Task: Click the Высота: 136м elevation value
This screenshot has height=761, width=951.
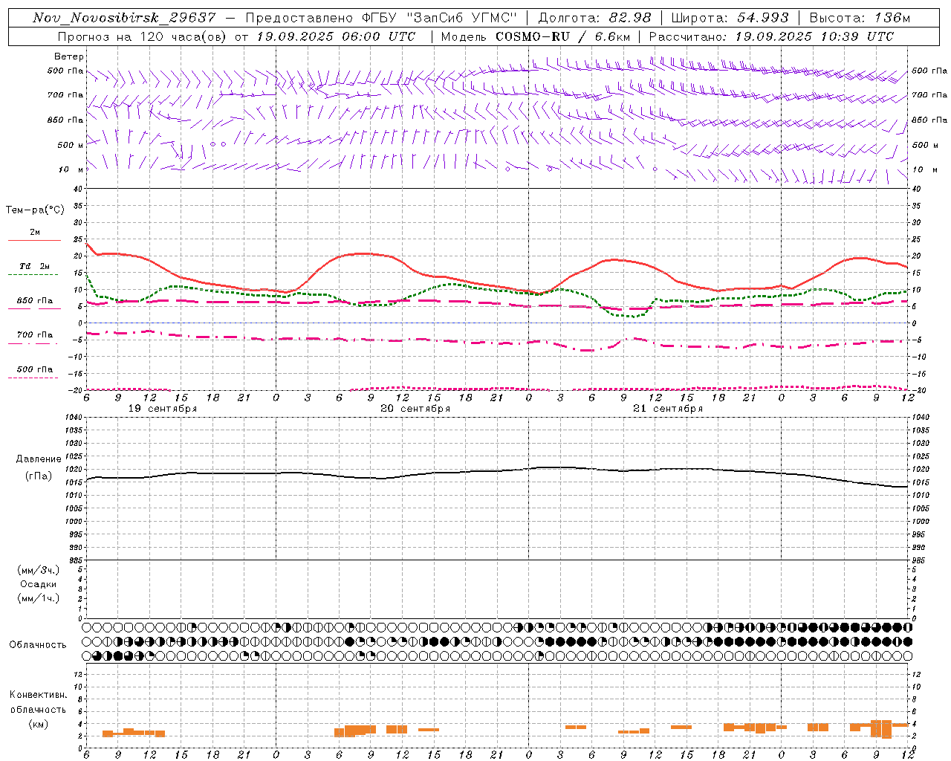Action: tap(859, 18)
